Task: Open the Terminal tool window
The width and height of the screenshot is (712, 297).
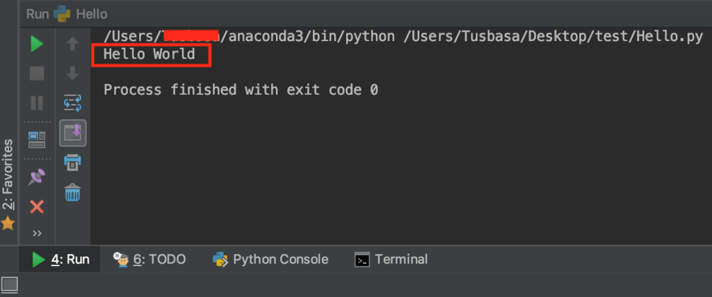Action: tap(391, 259)
